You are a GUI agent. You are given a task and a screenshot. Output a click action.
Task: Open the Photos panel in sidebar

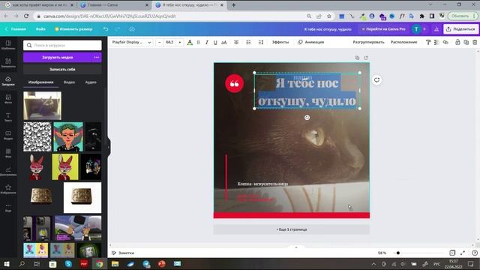pyautogui.click(x=8, y=99)
